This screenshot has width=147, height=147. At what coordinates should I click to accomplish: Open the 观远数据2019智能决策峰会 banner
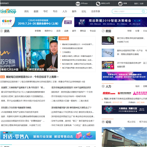pyautogui.click(x=111, y=22)
